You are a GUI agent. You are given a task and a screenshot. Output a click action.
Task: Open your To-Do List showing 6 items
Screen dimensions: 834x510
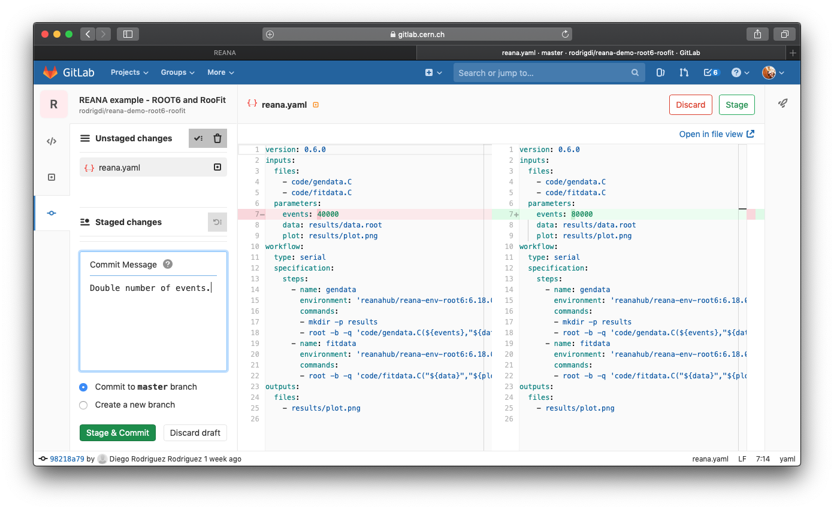(711, 72)
